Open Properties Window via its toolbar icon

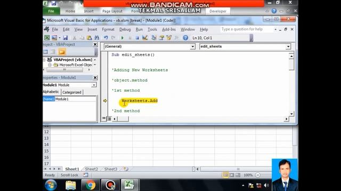[161, 38]
